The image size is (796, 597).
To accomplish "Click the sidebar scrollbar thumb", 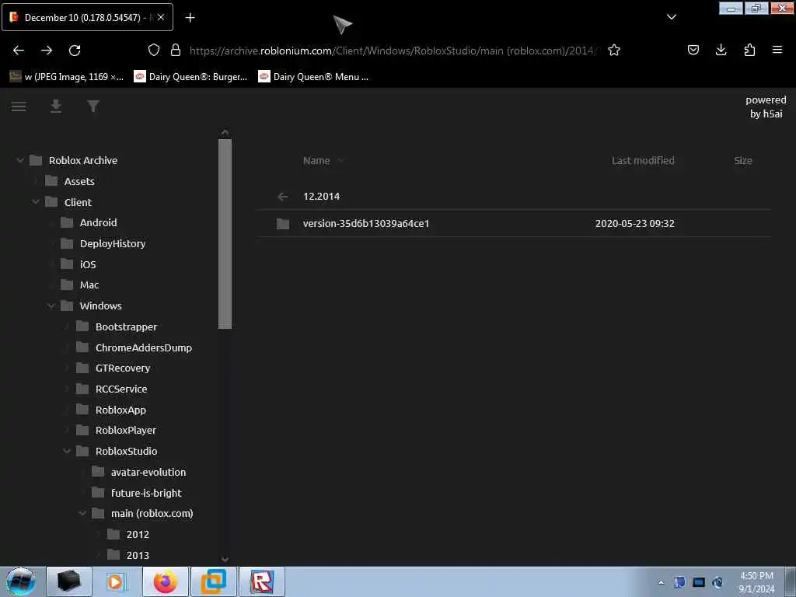I will click(225, 233).
